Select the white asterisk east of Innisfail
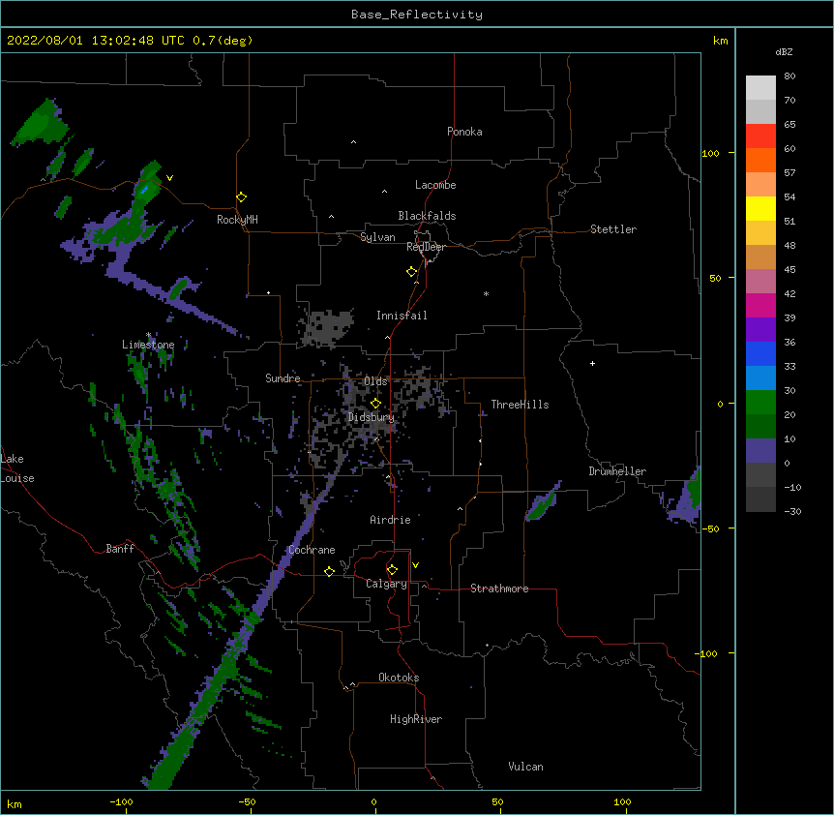Screen dimensions: 834x815 [486, 293]
